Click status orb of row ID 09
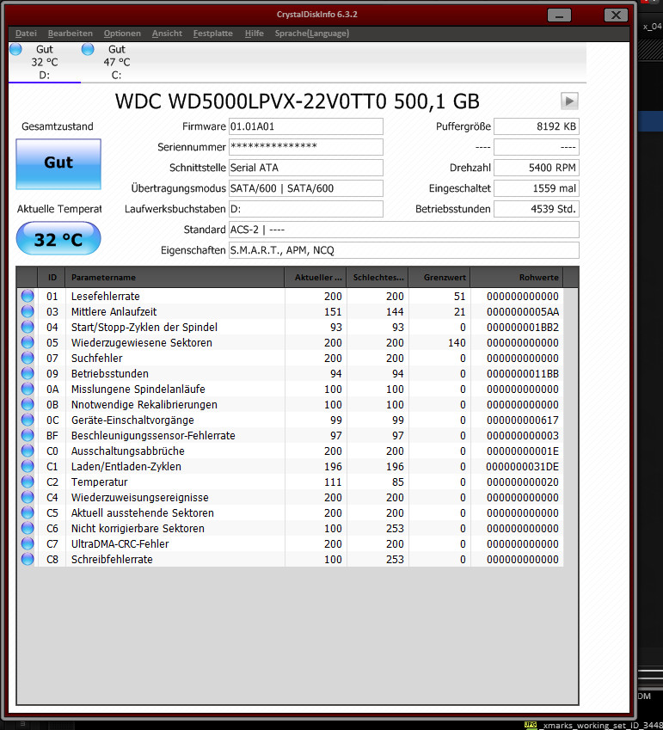 (28, 373)
